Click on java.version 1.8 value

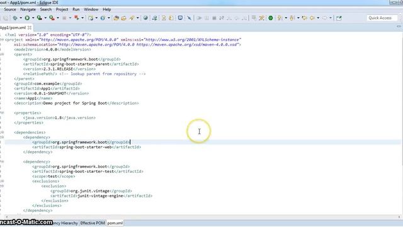pyautogui.click(x=59, y=118)
